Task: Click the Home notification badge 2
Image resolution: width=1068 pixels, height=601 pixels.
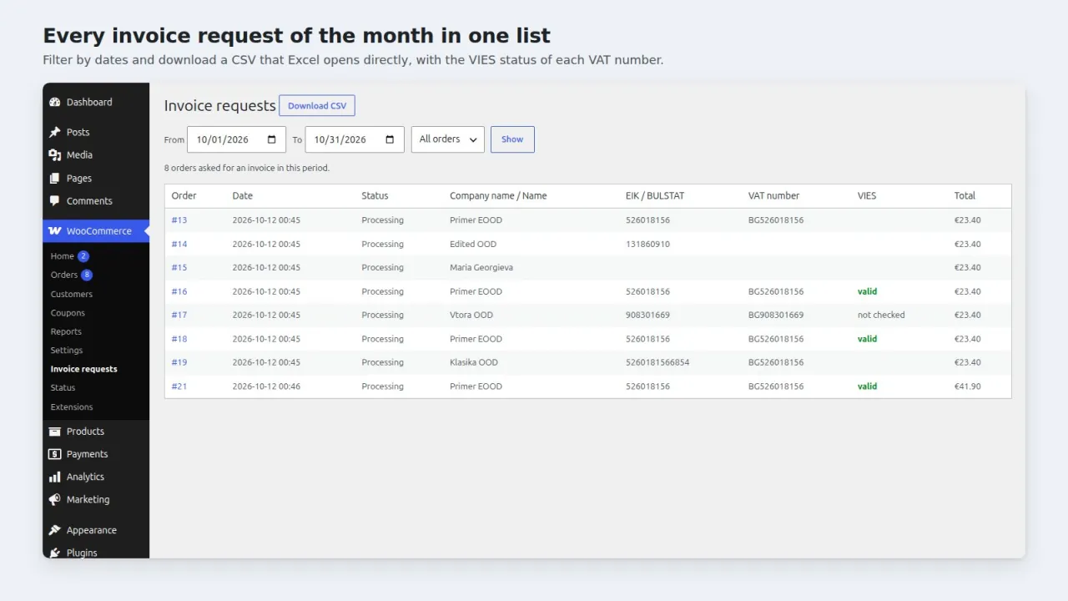Action: click(83, 256)
